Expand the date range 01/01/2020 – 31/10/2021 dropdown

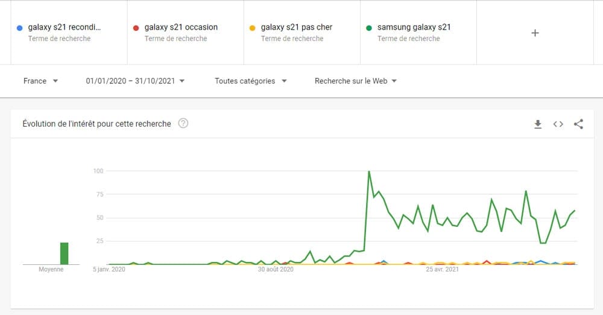pos(135,81)
